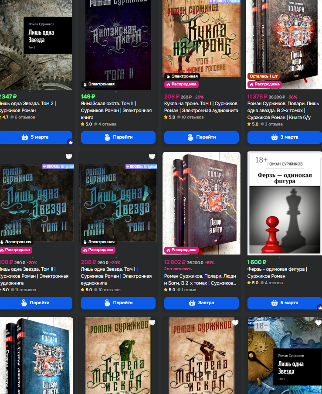The image size is (322, 394).
Task: Add Ферзь одинокая фигура to cart, 5 марта
Action: click(x=285, y=303)
